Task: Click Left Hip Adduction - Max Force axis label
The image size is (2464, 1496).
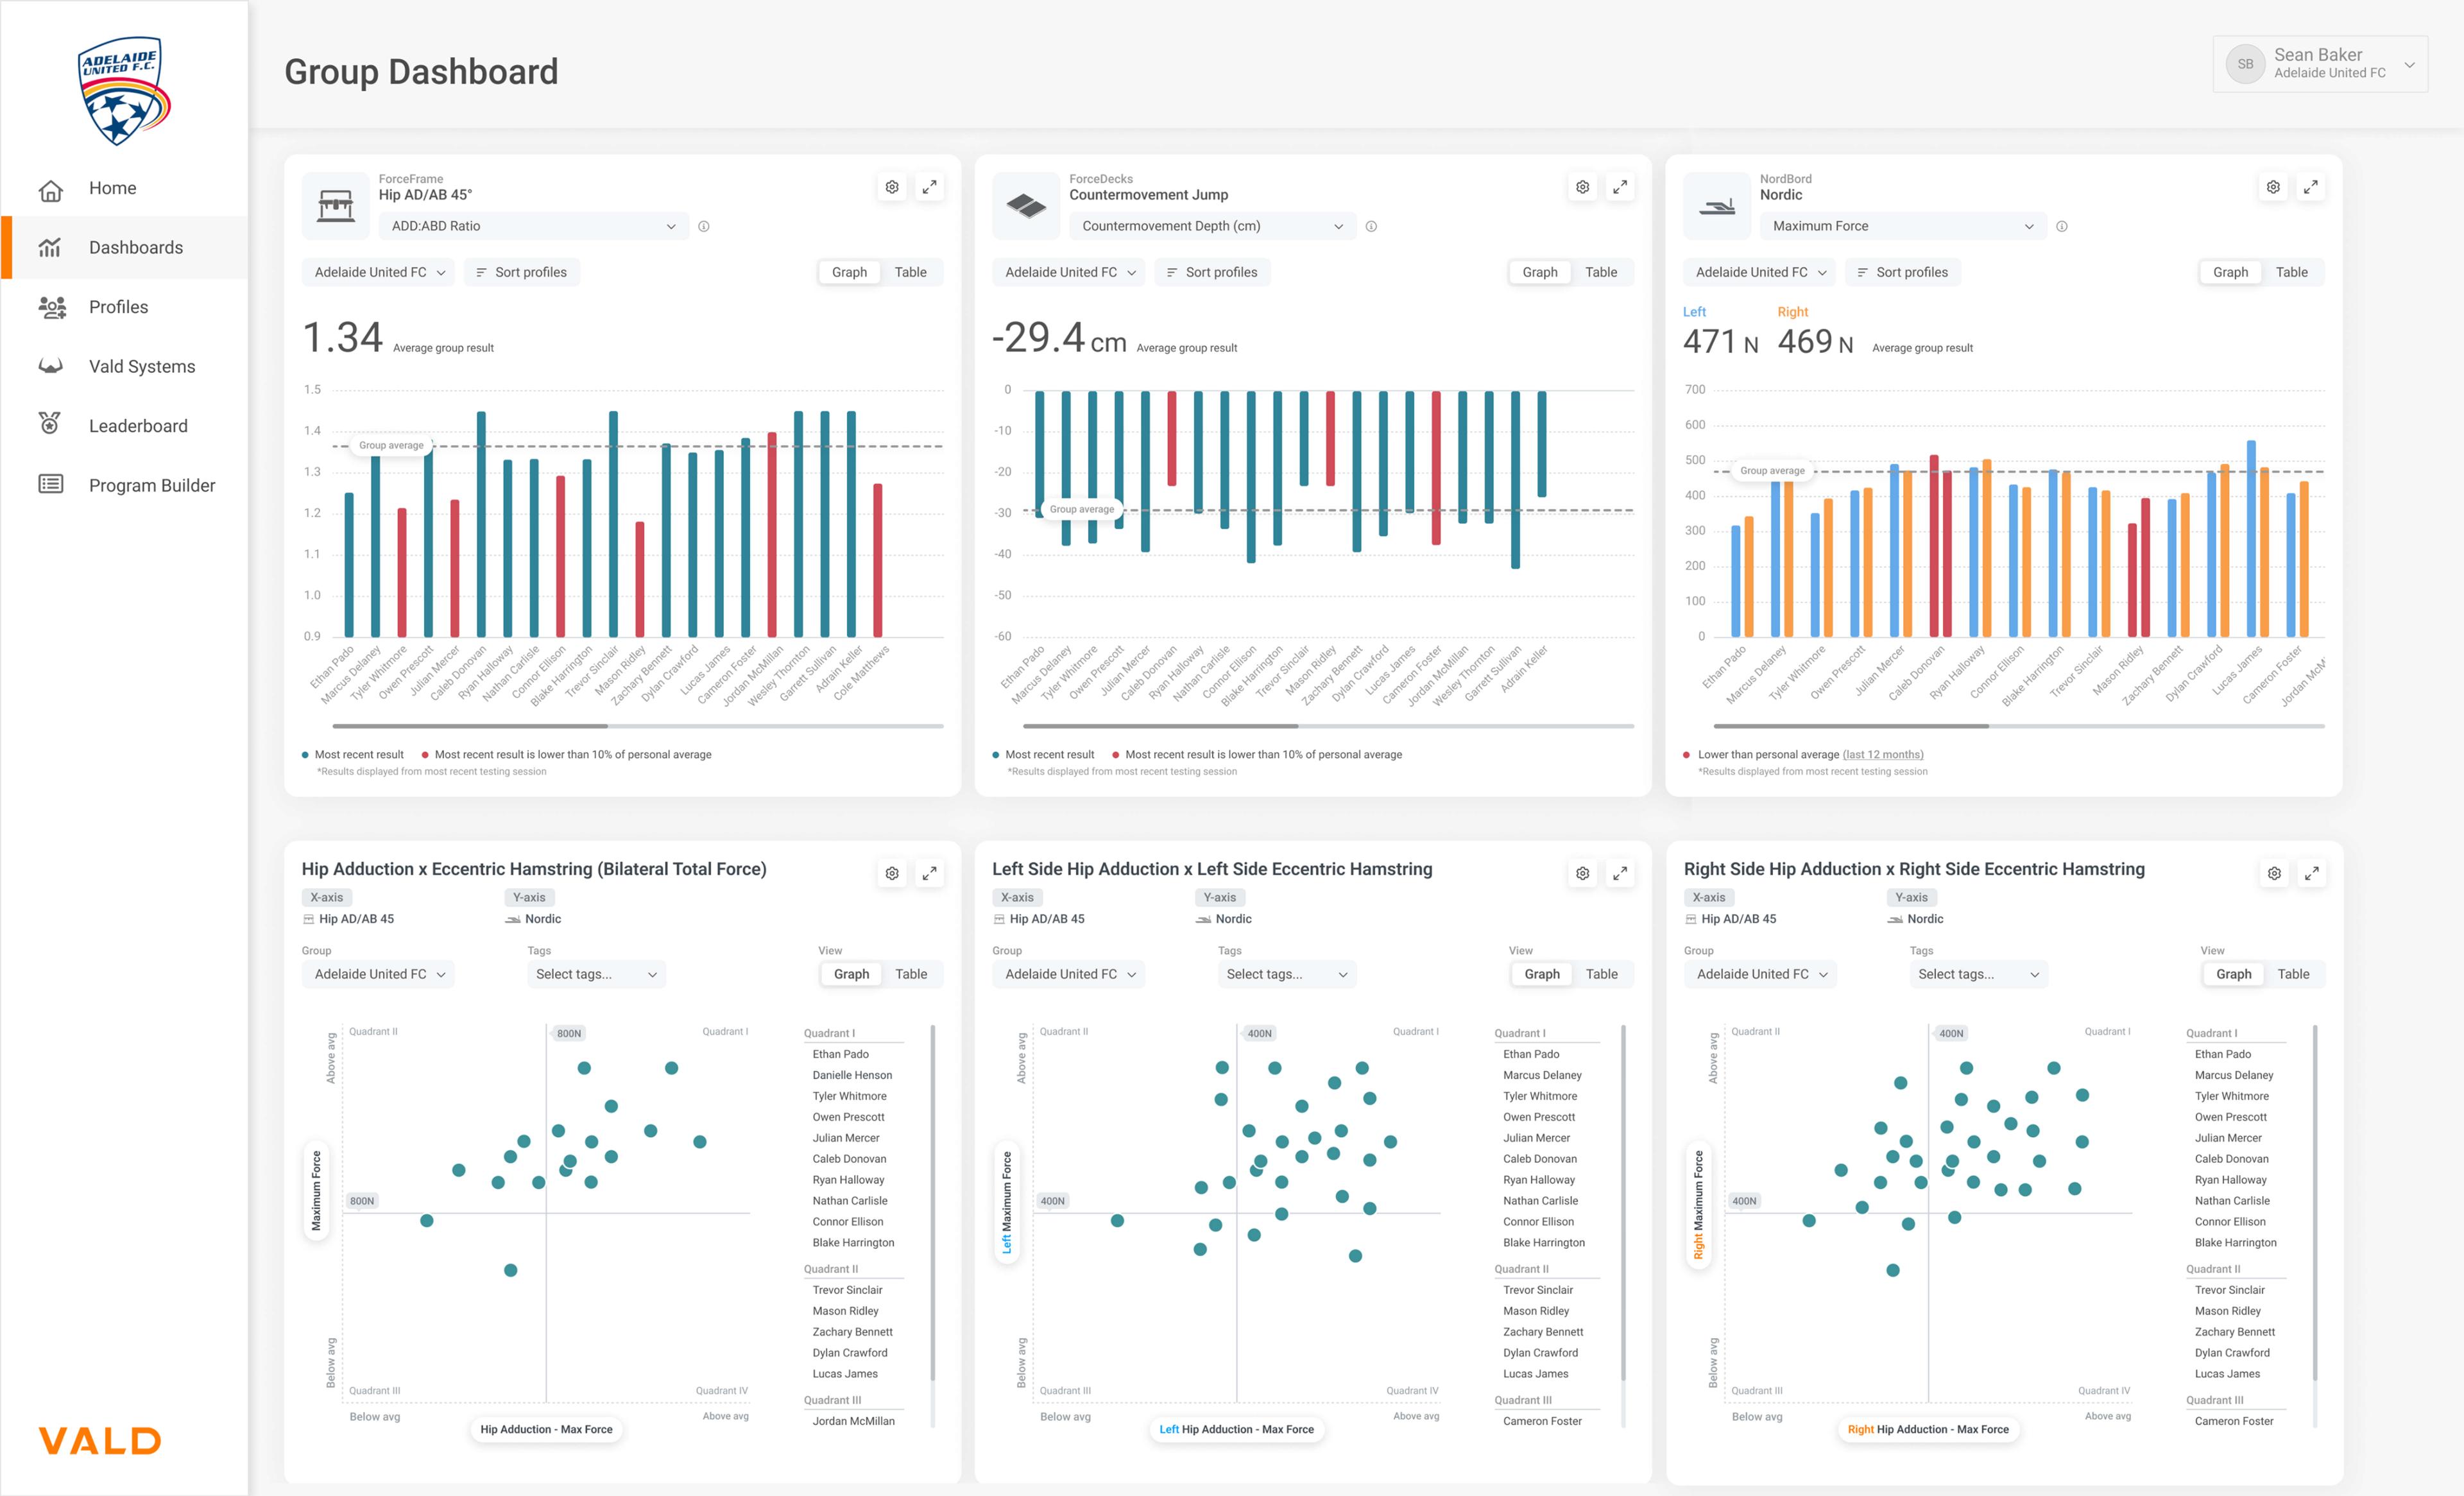Action: click(1237, 1429)
